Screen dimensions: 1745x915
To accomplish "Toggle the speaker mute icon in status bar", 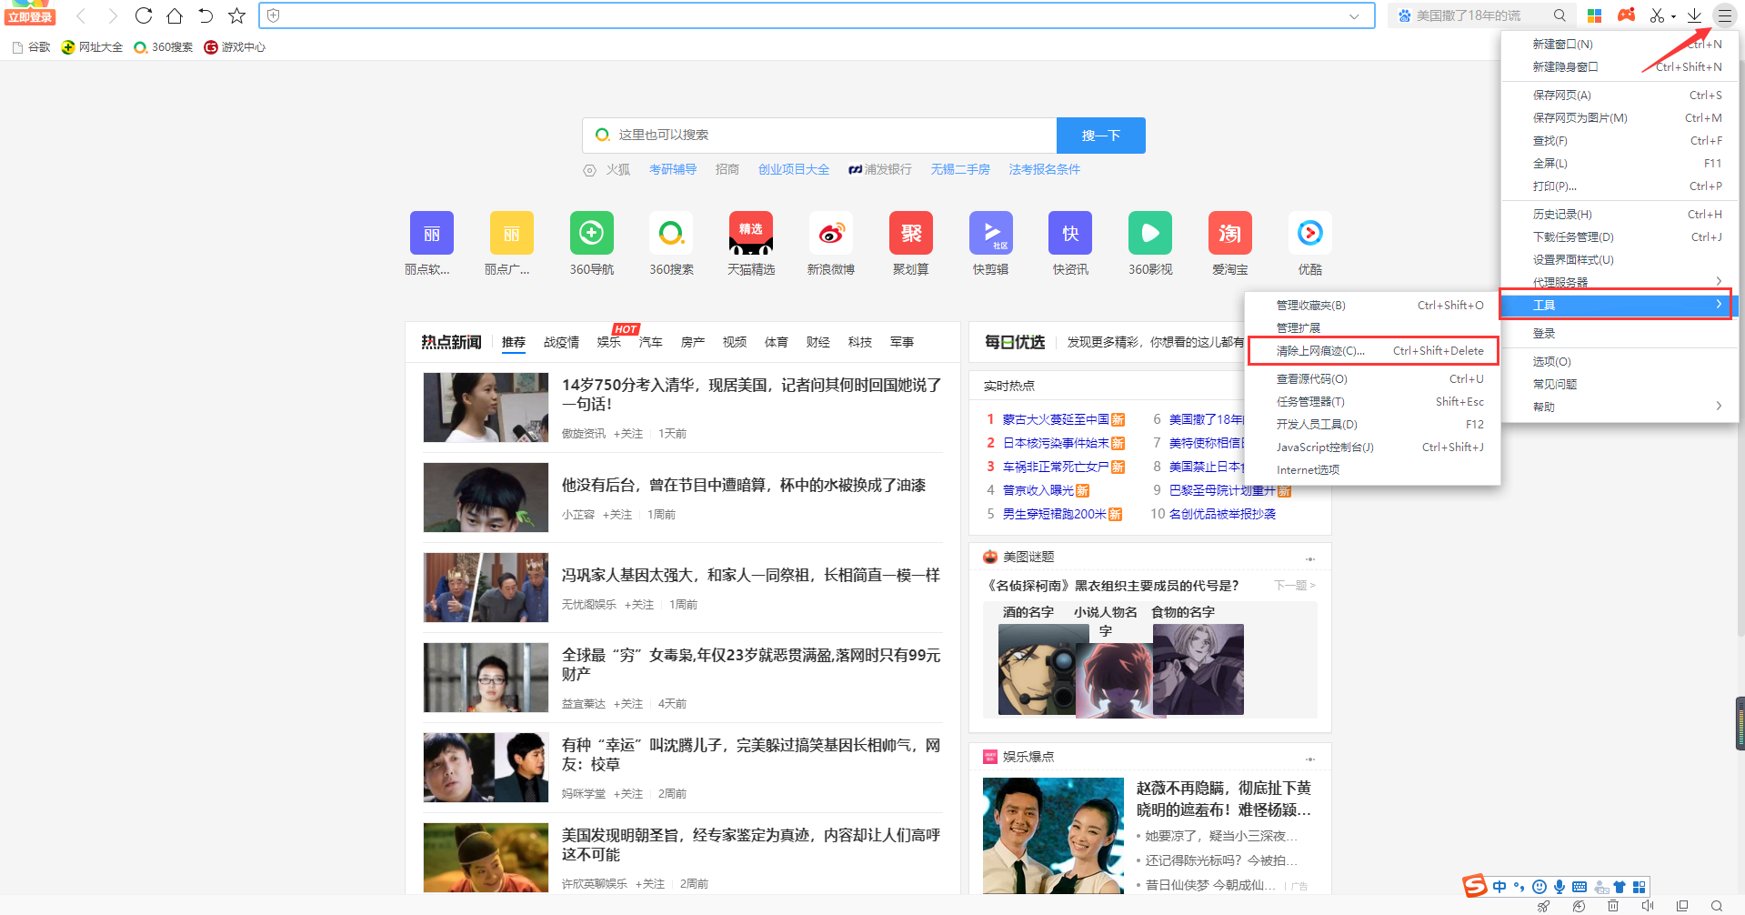I will 1648,906.
